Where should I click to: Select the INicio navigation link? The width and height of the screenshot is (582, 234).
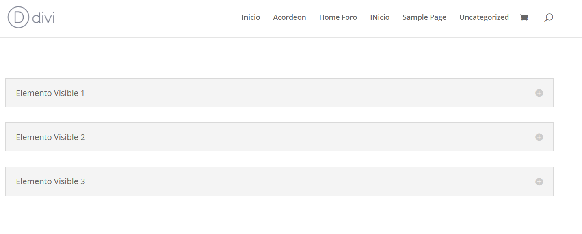click(x=380, y=17)
